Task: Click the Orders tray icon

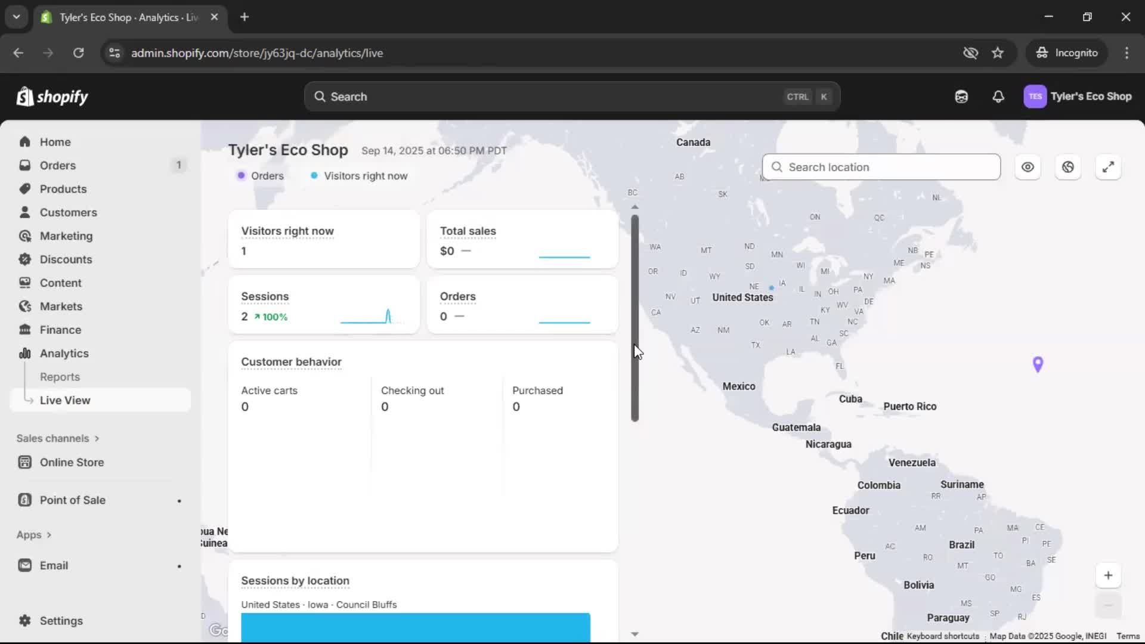Action: 24,165
